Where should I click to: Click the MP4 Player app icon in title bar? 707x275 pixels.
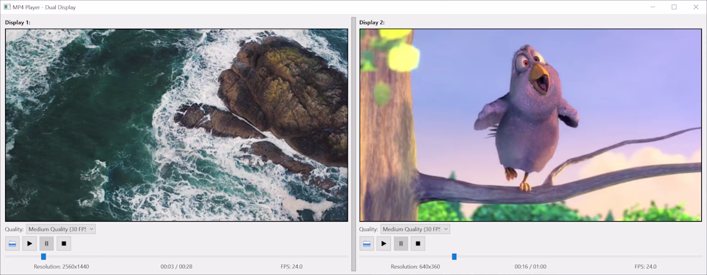(x=7, y=7)
